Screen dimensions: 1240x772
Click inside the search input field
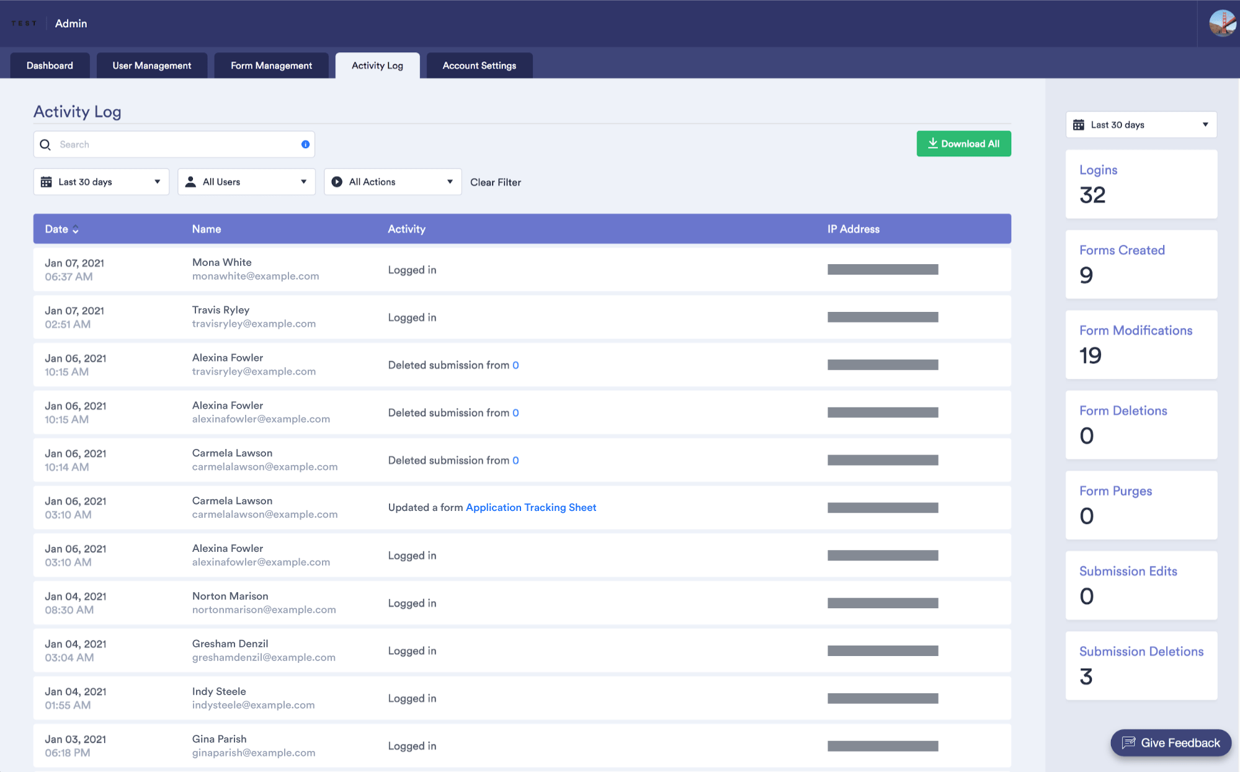pos(155,144)
